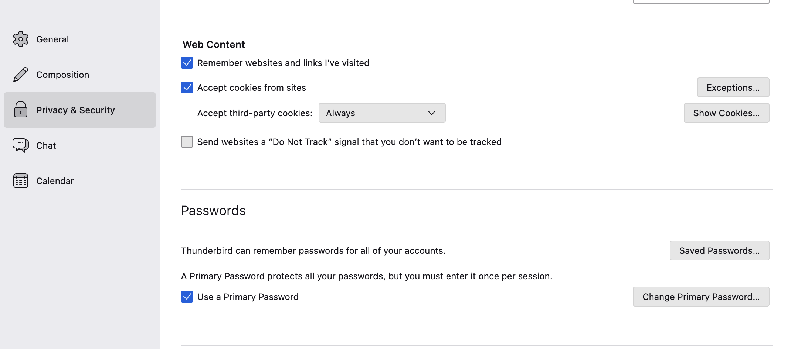
Task: Go to Chat settings label
Action: click(x=46, y=145)
